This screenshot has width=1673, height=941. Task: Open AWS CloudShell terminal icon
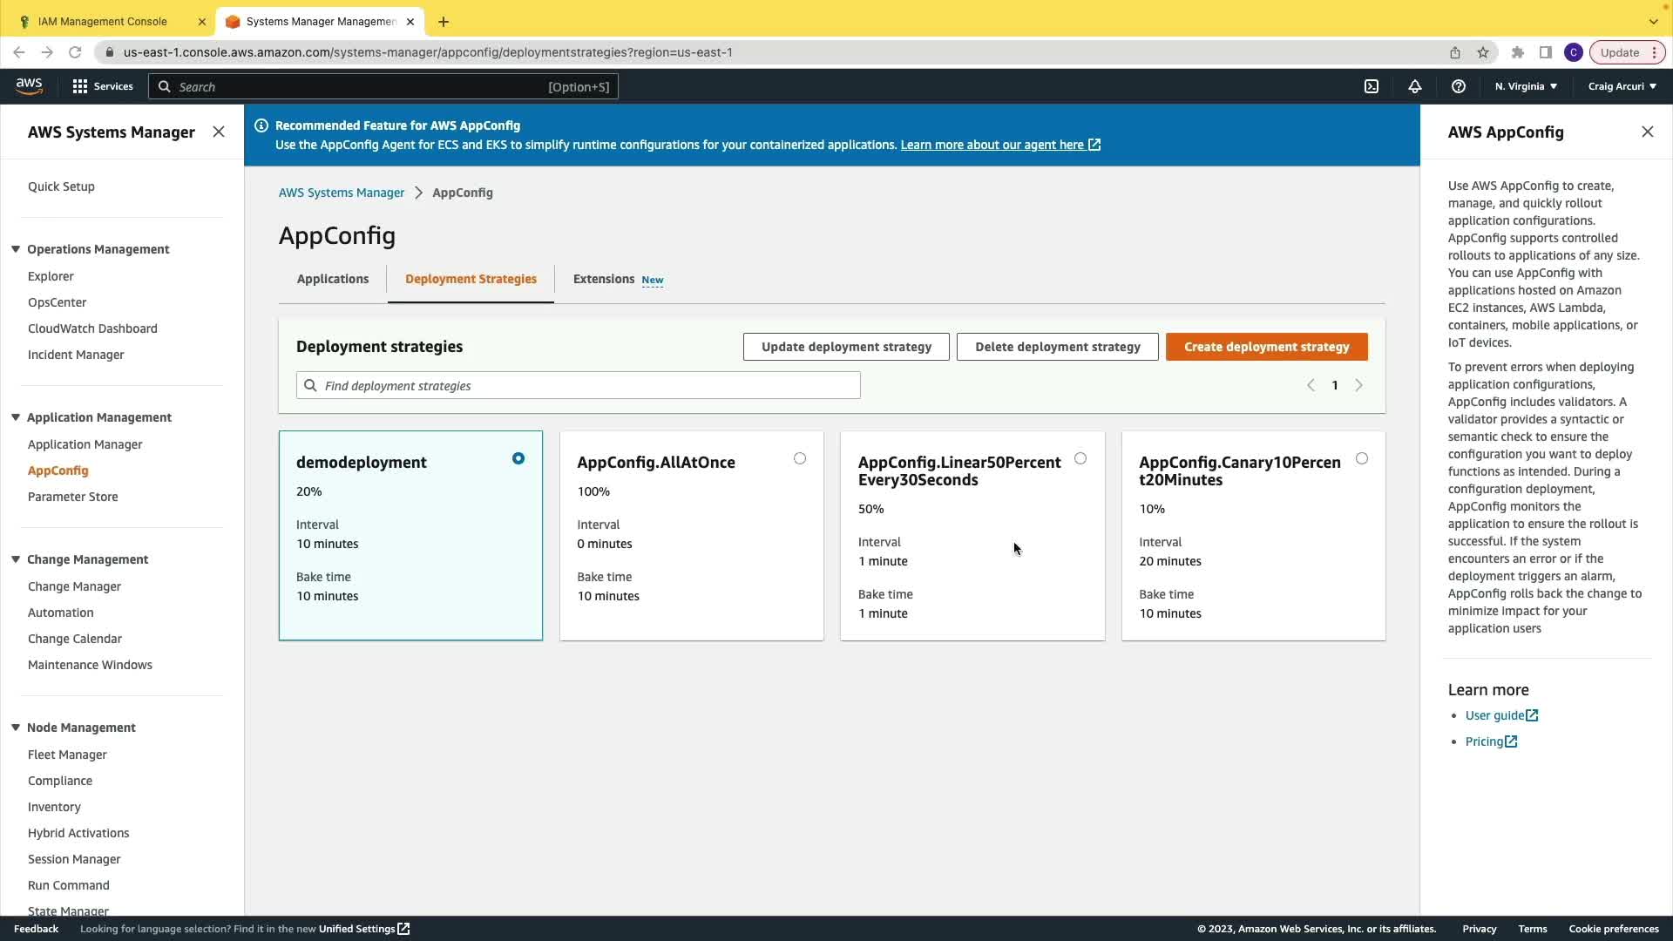point(1372,86)
